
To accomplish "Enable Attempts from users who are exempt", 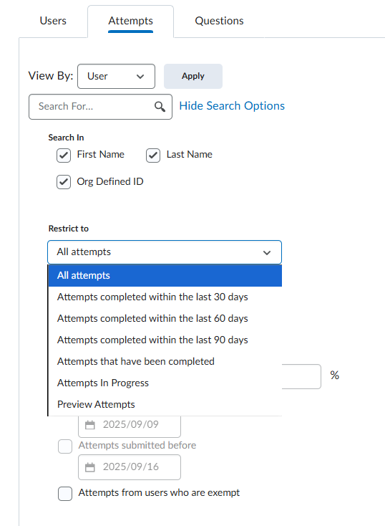I will click(65, 494).
